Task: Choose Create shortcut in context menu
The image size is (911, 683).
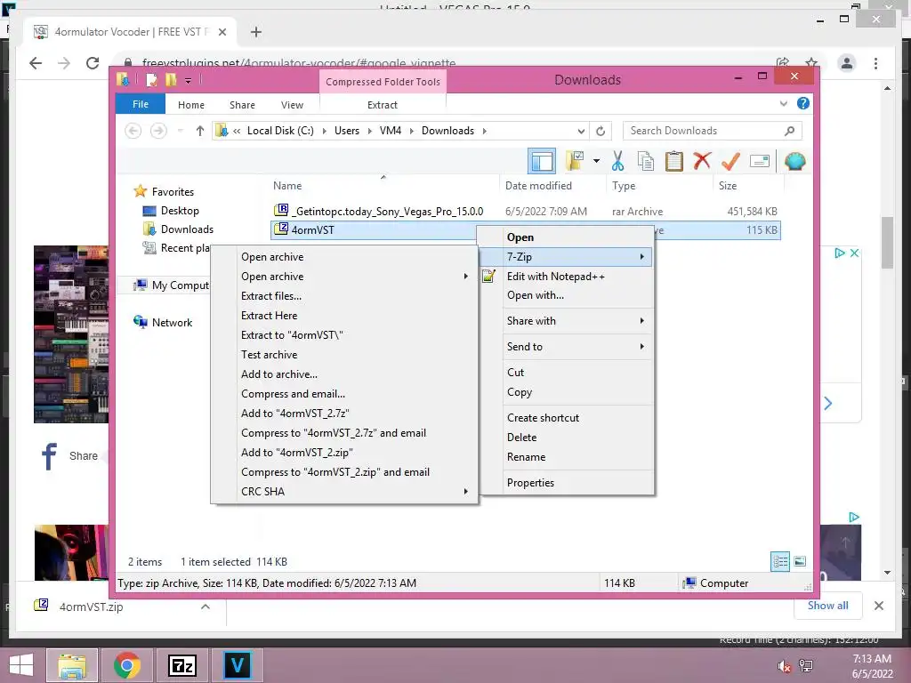Action: click(x=567, y=418)
